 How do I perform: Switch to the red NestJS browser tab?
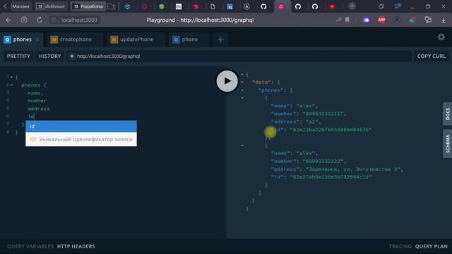[x=196, y=6]
